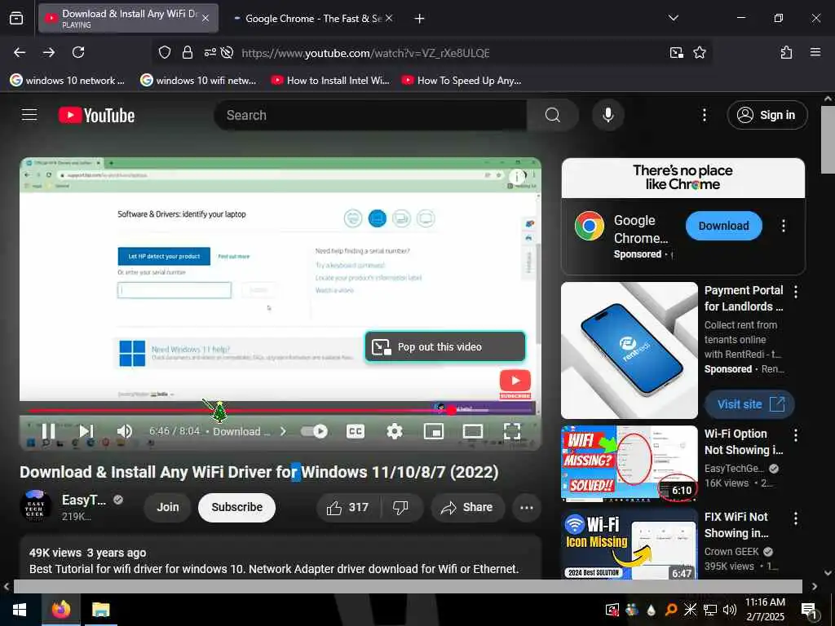The width and height of the screenshot is (835, 626).
Task: Focus the YouTube Search box
Action: pos(370,115)
